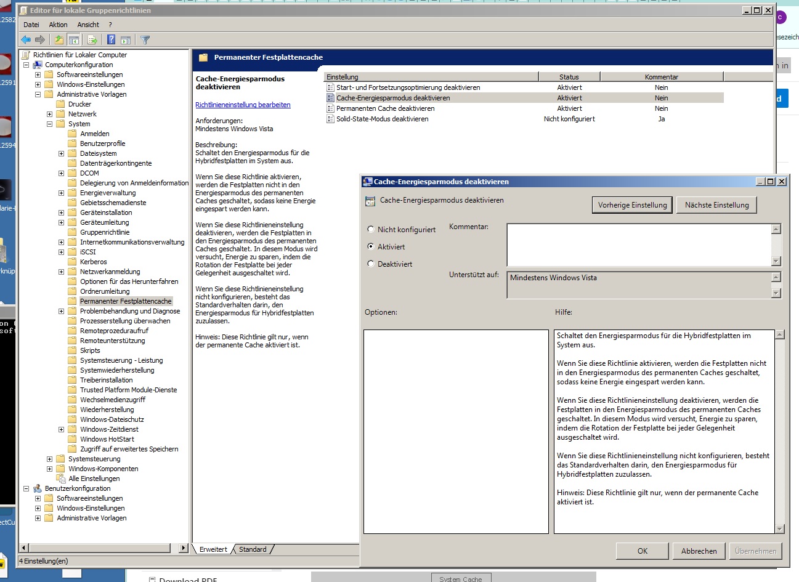The width and height of the screenshot is (799, 582).
Task: Click the Nächste Einstellung button
Action: tap(716, 205)
